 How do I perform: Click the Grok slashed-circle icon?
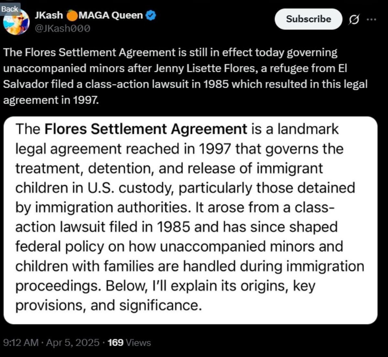pos(354,19)
